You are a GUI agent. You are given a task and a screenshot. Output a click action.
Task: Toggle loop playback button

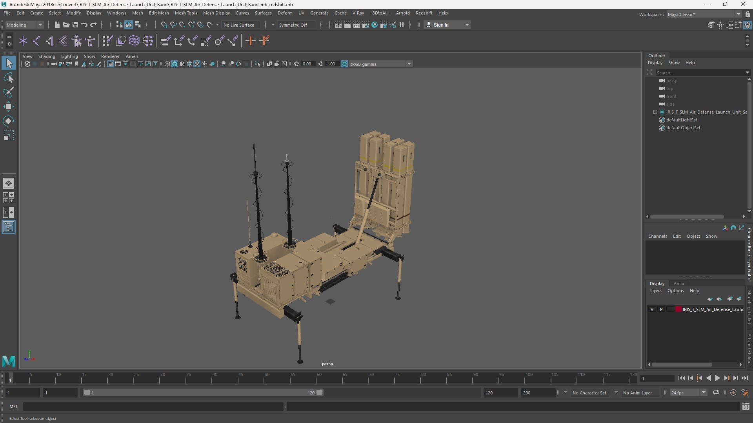(716, 392)
